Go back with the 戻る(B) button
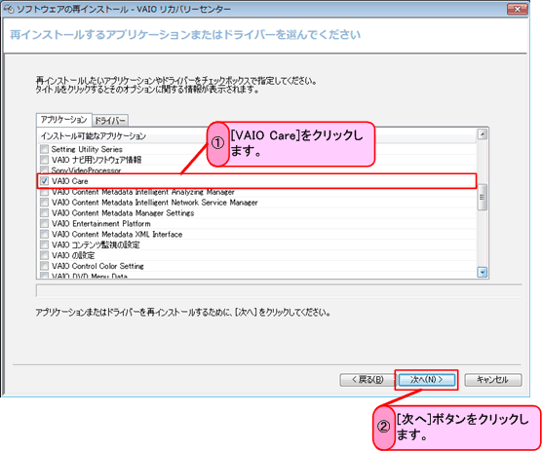This screenshot has height=451, width=542. tap(368, 380)
